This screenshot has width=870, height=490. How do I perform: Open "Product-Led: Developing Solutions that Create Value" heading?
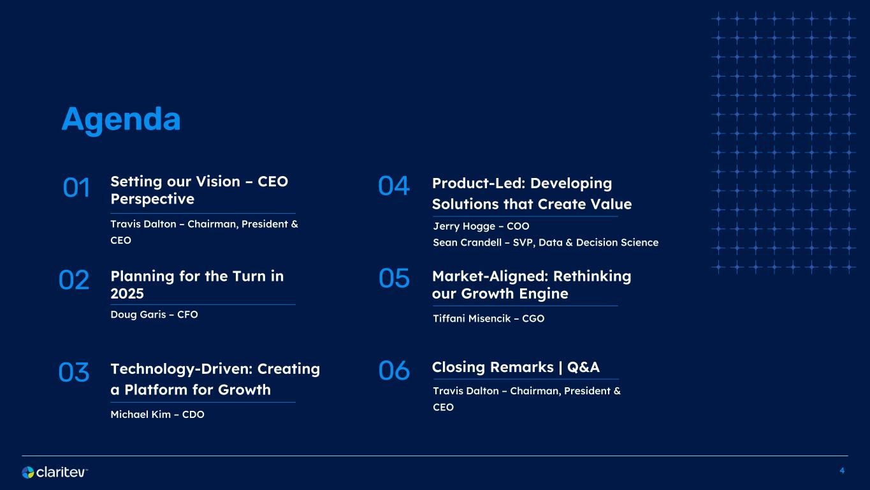[x=532, y=193]
